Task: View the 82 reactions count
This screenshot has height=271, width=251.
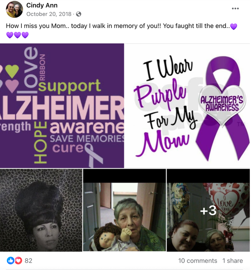Action: pos(29,260)
